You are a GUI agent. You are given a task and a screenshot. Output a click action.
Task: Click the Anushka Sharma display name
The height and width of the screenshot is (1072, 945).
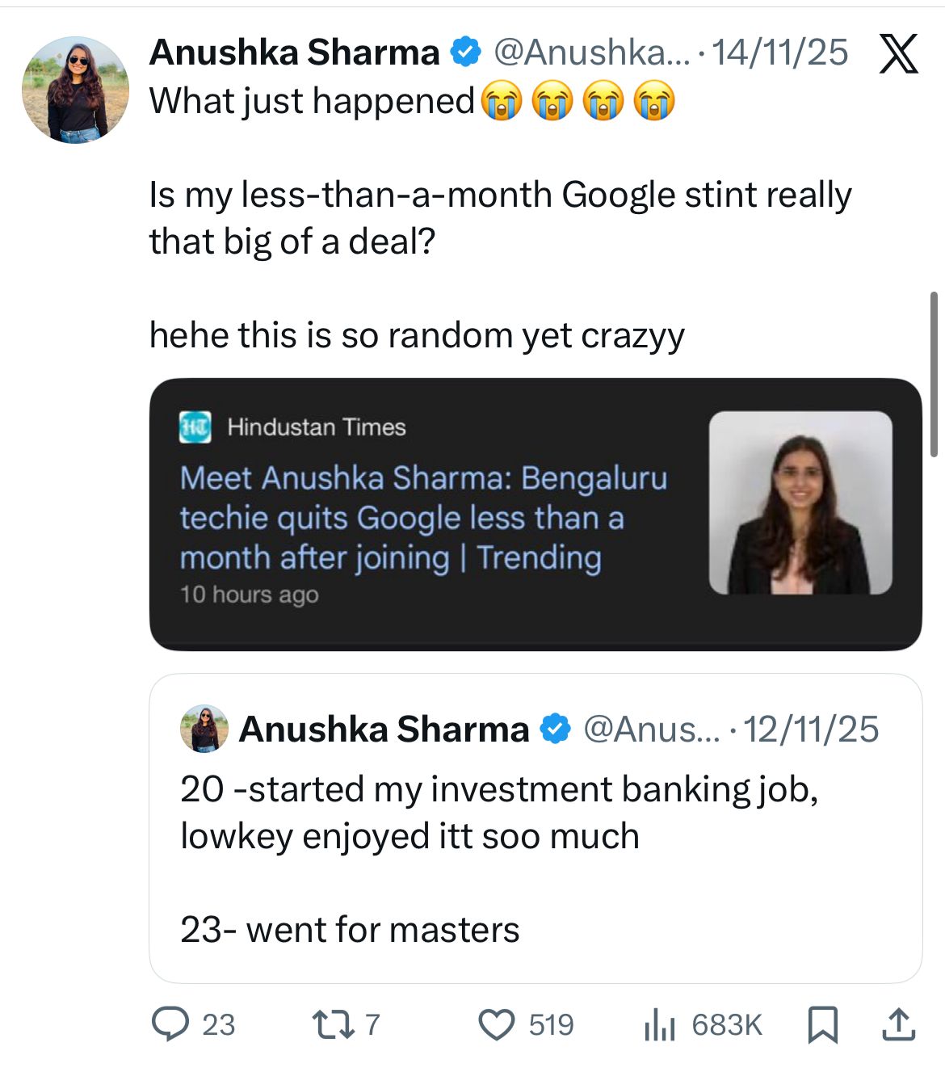[294, 53]
